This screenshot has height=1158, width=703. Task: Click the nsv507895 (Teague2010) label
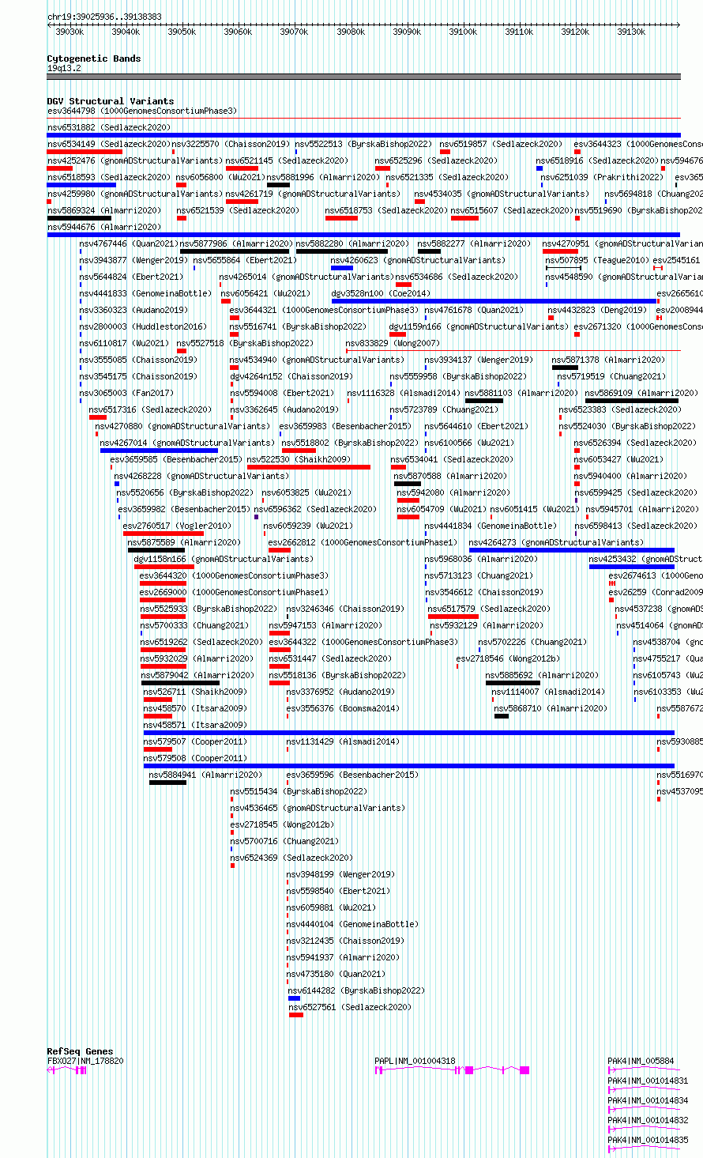(x=596, y=260)
